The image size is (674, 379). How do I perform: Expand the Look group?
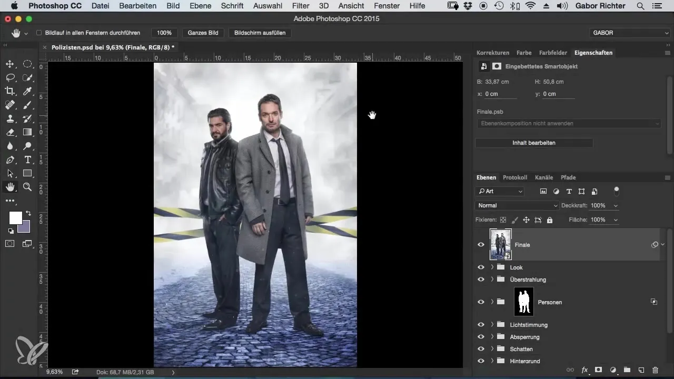pyautogui.click(x=492, y=267)
